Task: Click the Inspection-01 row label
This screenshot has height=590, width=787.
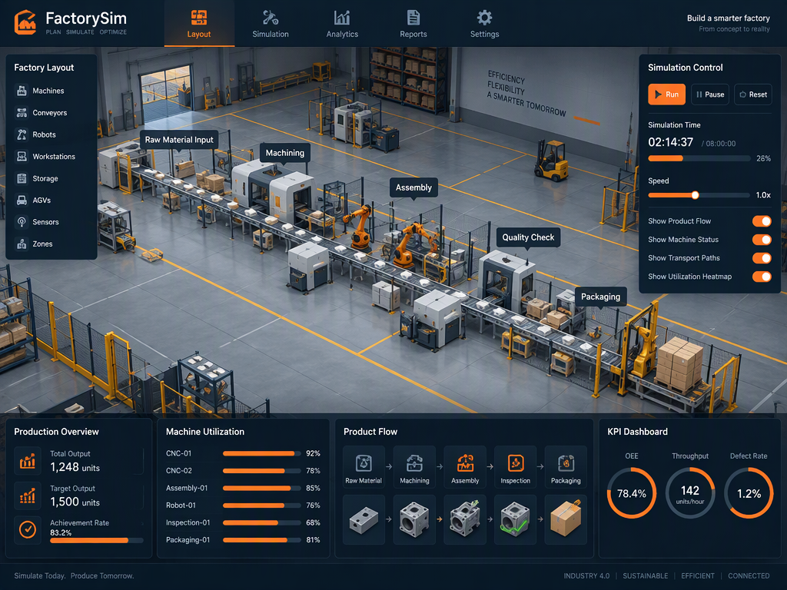Action: coord(188,522)
